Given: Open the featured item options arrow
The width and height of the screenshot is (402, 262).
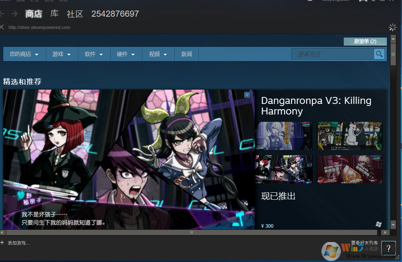Looking at the screenshot, I should [x=247, y=95].
